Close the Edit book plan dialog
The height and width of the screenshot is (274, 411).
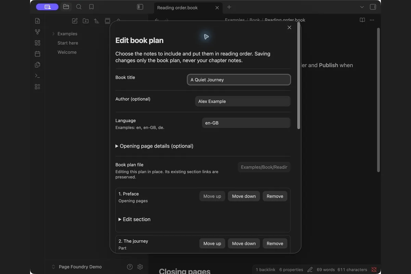point(289,27)
